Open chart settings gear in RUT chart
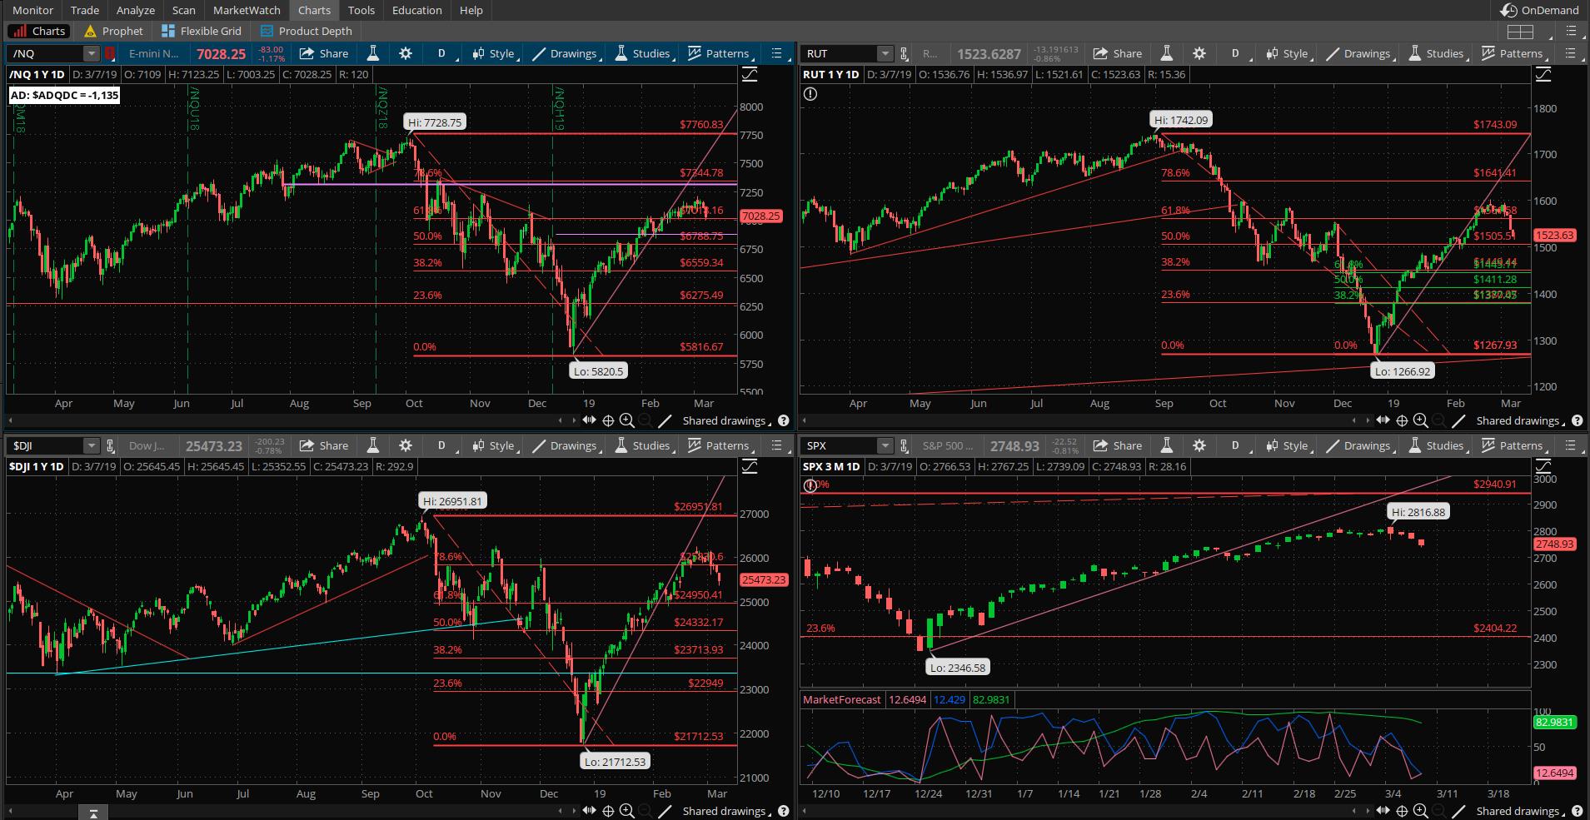This screenshot has width=1590, height=820. click(x=1199, y=53)
